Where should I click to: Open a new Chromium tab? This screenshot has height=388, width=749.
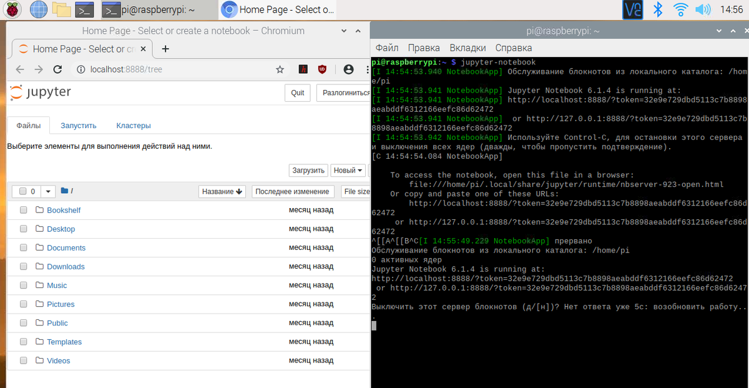point(165,49)
